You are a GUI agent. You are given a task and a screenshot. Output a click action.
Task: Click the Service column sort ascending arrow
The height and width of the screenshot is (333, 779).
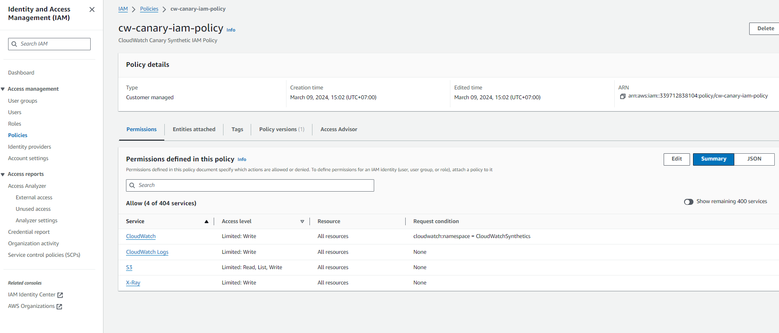[x=206, y=221]
